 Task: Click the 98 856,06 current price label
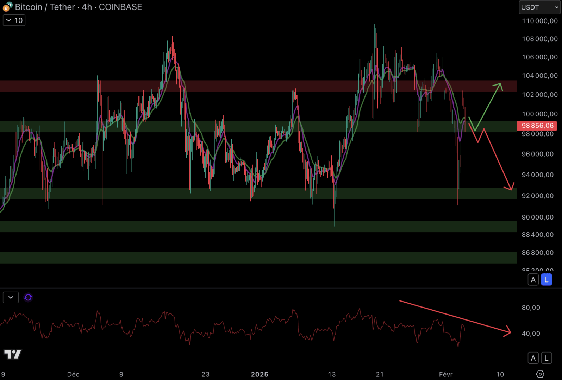pyautogui.click(x=537, y=126)
